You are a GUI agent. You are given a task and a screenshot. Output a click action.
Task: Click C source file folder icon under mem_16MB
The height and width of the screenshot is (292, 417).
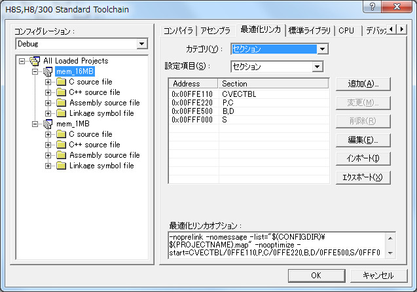tap(61, 82)
